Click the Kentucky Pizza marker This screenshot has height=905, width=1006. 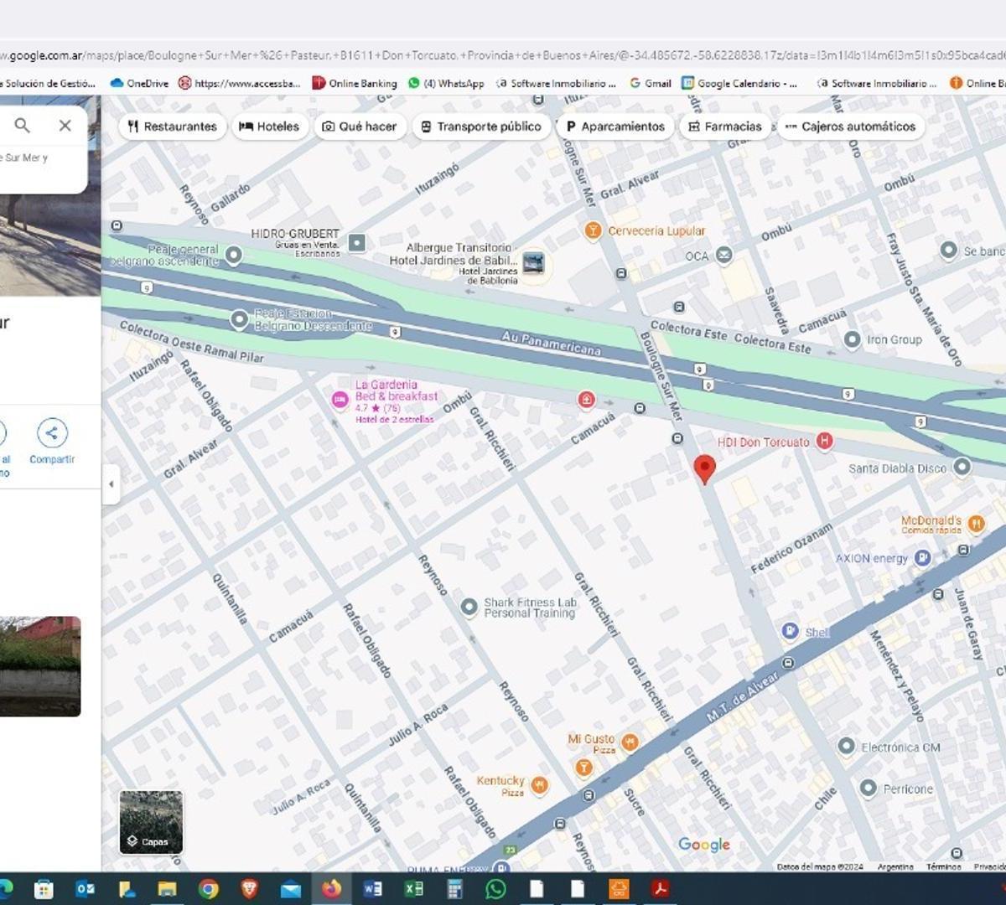pyautogui.click(x=540, y=784)
